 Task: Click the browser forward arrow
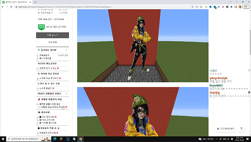pos(7,7)
